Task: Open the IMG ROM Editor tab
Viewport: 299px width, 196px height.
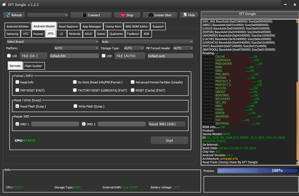Action: point(137,27)
